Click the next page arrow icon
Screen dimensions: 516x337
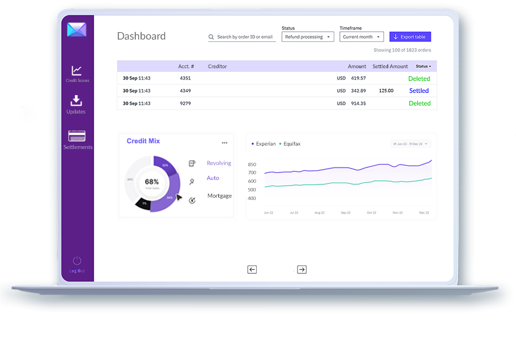click(302, 269)
